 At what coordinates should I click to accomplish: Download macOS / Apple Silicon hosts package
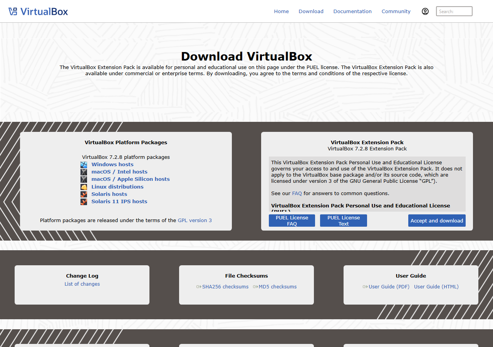coord(131,179)
